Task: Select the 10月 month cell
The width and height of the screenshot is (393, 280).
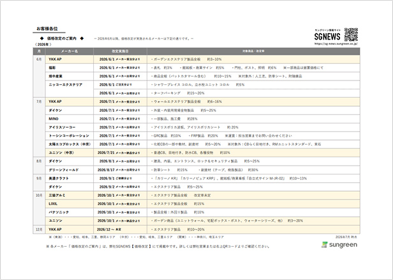Action: point(39,208)
